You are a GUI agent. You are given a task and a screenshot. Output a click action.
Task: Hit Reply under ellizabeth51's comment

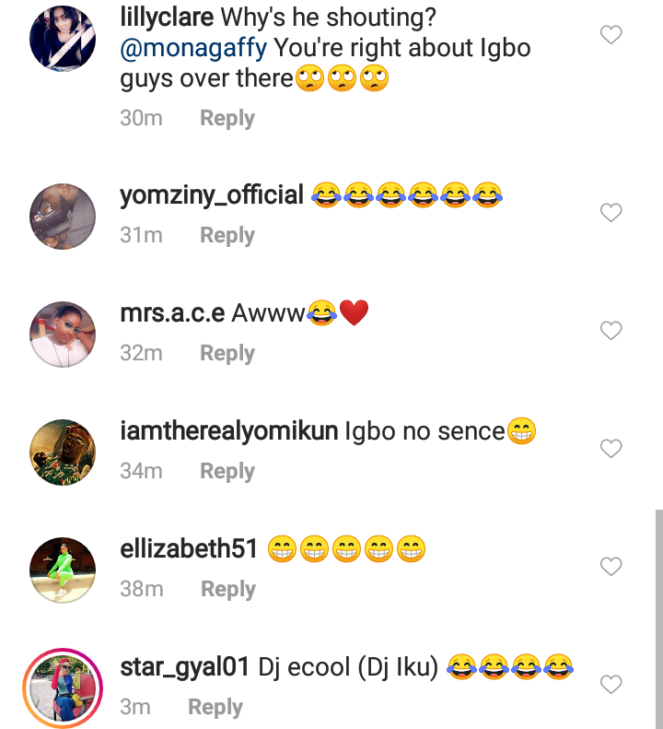227,590
